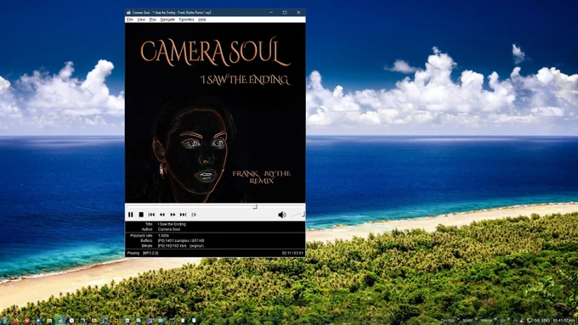The width and height of the screenshot is (578, 325).
Task: Click the player icon in title bar
Action: [x=128, y=13]
